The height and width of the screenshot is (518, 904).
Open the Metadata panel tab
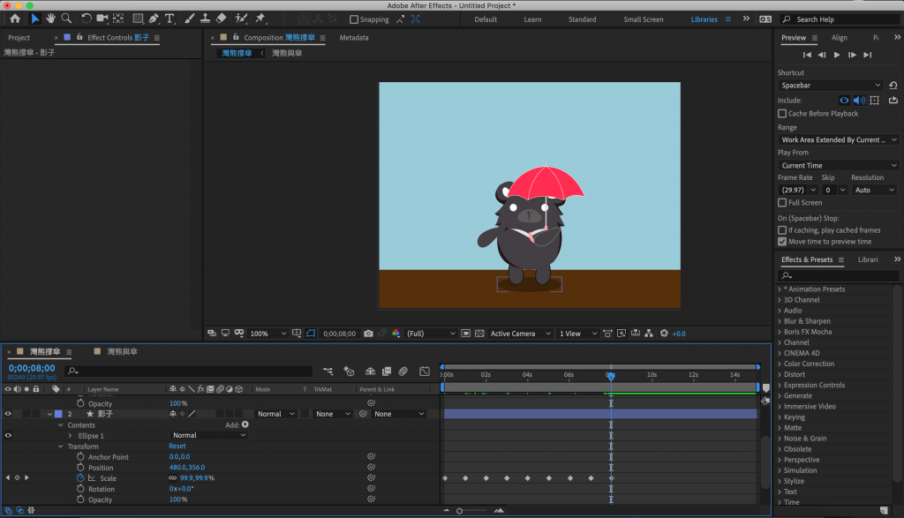(354, 38)
